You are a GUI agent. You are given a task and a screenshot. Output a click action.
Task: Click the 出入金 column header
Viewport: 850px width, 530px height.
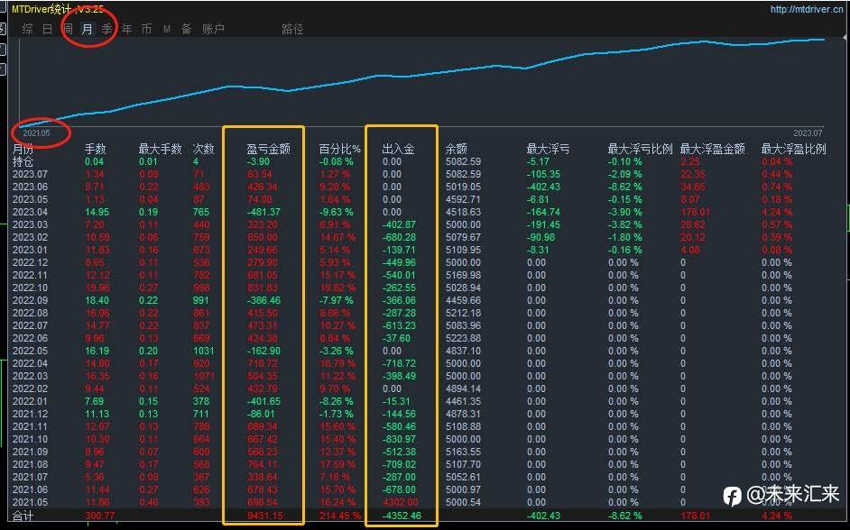(x=399, y=149)
